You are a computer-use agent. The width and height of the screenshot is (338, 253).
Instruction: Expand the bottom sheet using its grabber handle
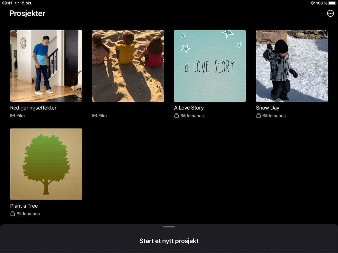pyautogui.click(x=169, y=227)
